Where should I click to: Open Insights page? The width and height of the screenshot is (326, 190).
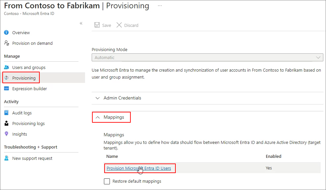pyautogui.click(x=20, y=134)
